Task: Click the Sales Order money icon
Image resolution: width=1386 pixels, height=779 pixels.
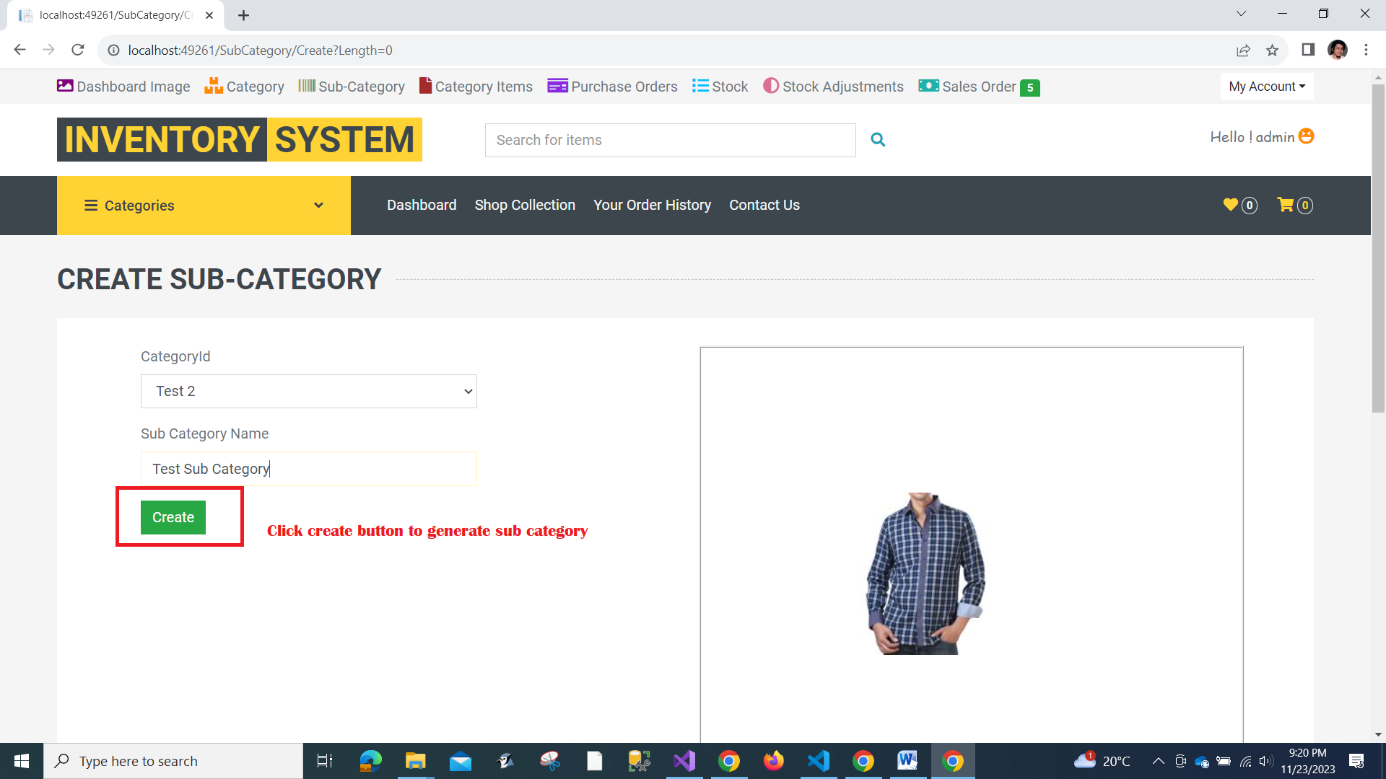Action: [x=928, y=86]
